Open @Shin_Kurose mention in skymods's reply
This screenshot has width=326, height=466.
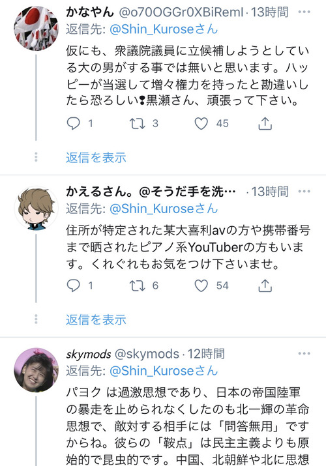coord(164,371)
